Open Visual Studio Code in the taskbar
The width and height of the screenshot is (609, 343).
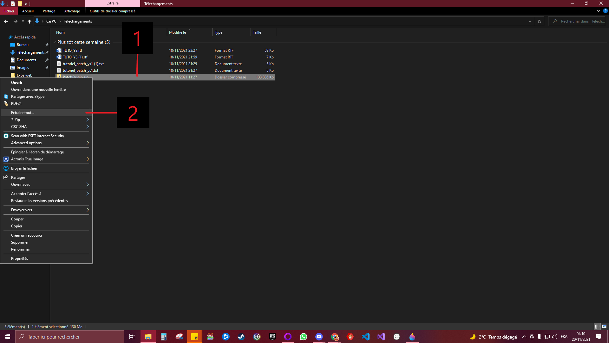point(366,337)
